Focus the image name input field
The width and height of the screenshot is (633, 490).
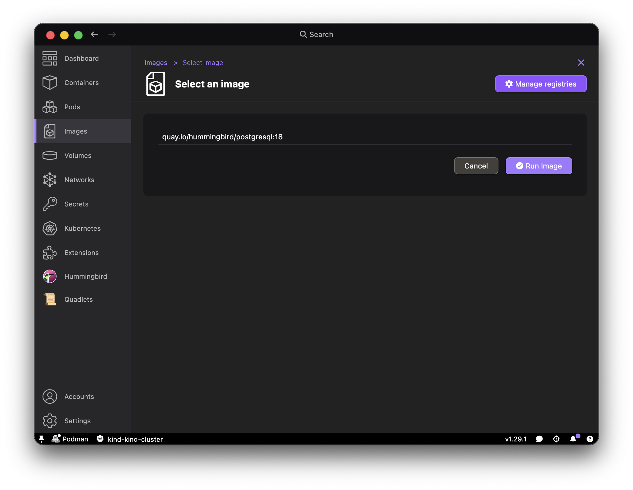tap(365, 137)
